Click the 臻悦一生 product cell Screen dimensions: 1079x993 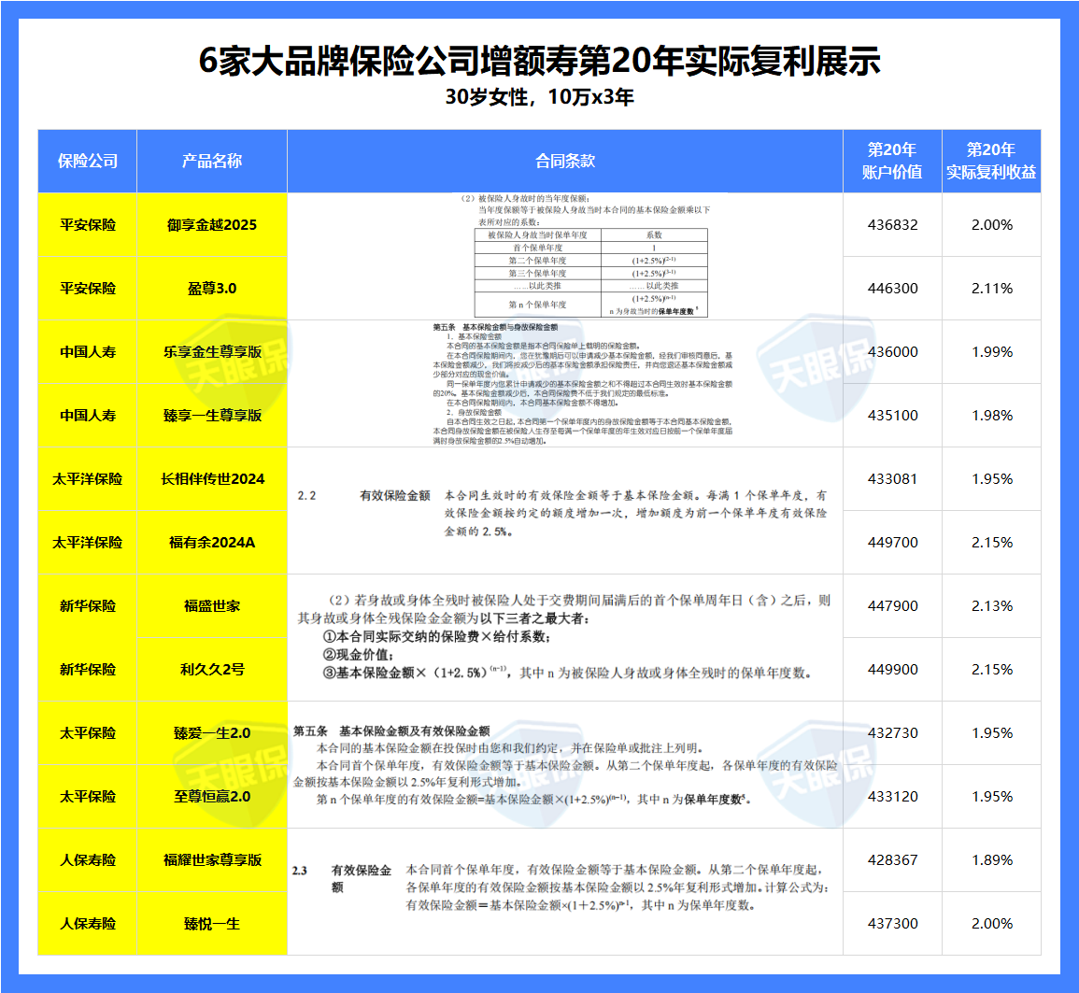click(x=211, y=924)
